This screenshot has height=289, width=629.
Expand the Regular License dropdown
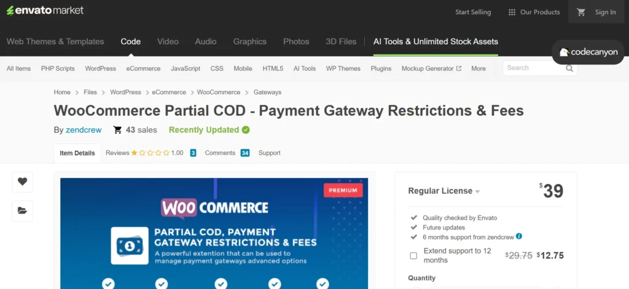(x=477, y=191)
